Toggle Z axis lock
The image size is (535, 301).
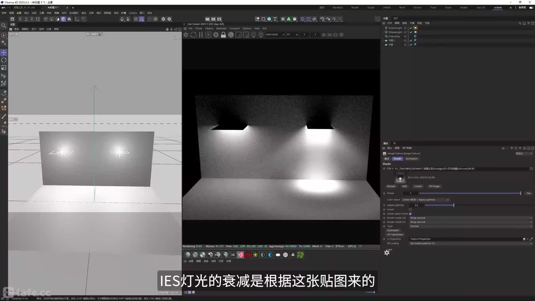(32, 19)
